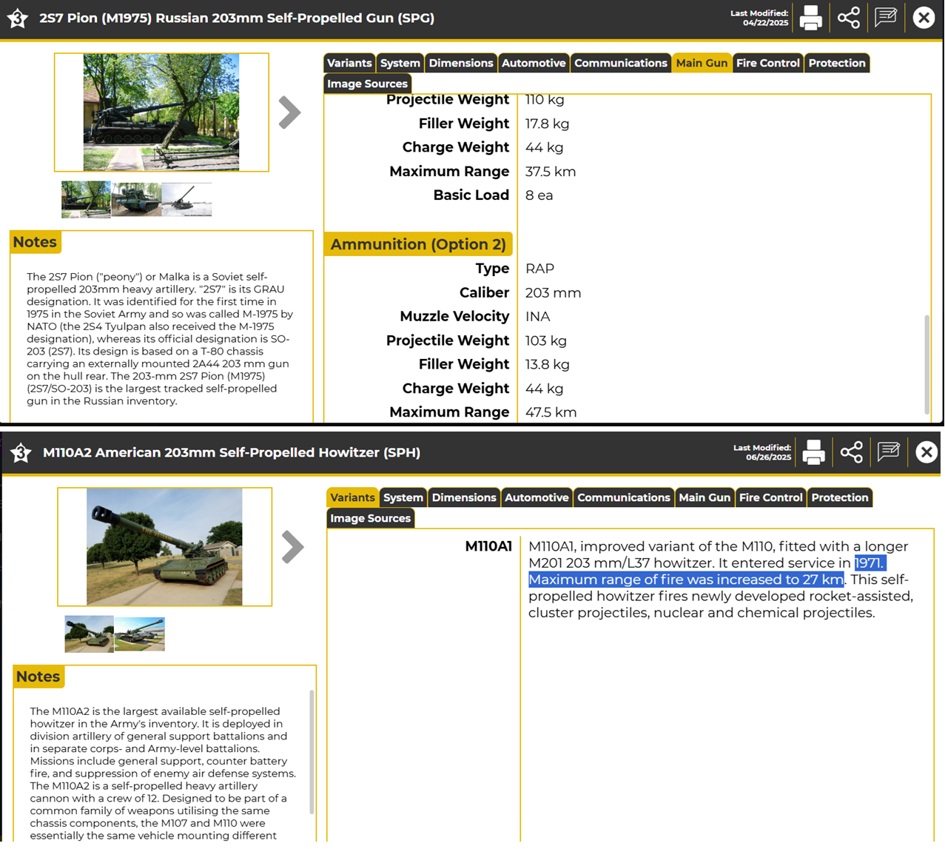Print the 2S7 Pion equipment page
This screenshot has width=945, height=849.
pyautogui.click(x=811, y=18)
